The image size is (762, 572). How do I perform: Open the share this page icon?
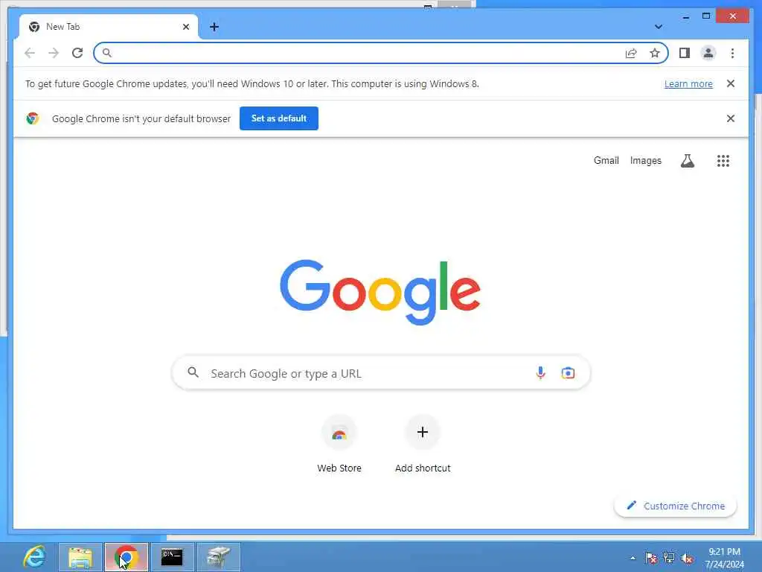point(631,53)
